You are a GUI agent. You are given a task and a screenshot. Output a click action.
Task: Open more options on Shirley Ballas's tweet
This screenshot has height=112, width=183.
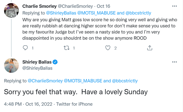click(x=174, y=62)
